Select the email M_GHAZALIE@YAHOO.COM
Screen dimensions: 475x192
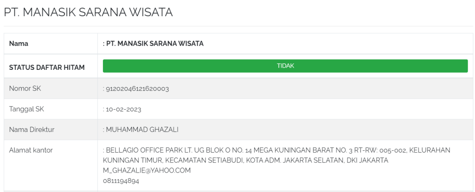[147, 171]
